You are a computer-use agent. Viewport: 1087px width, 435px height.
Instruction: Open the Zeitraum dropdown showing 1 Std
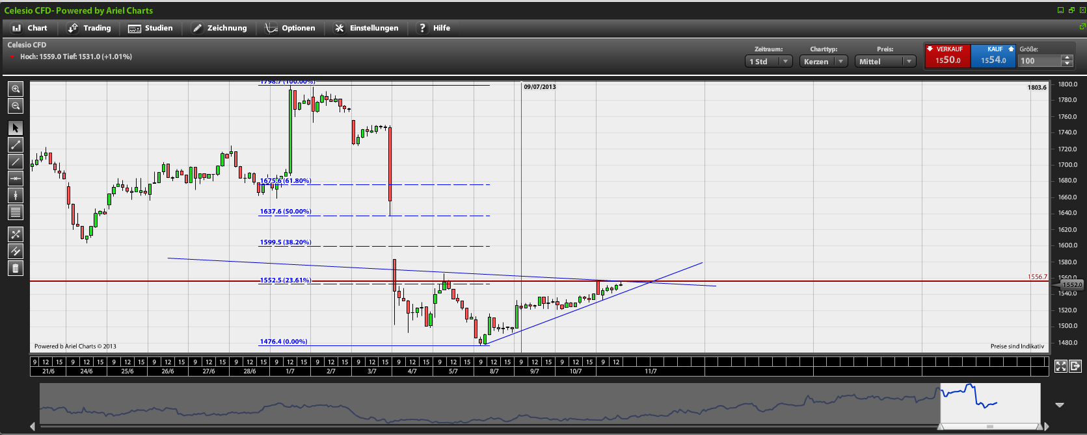pyautogui.click(x=768, y=62)
